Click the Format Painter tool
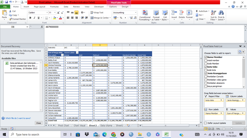Viewport: 247px width, 138px height. click(x=18, y=19)
